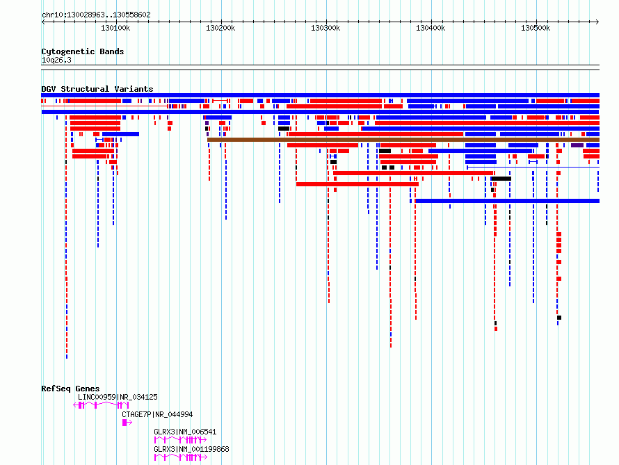The image size is (619, 465).
Task: Open the DGV Structural Variants track title
Action: tap(97, 89)
